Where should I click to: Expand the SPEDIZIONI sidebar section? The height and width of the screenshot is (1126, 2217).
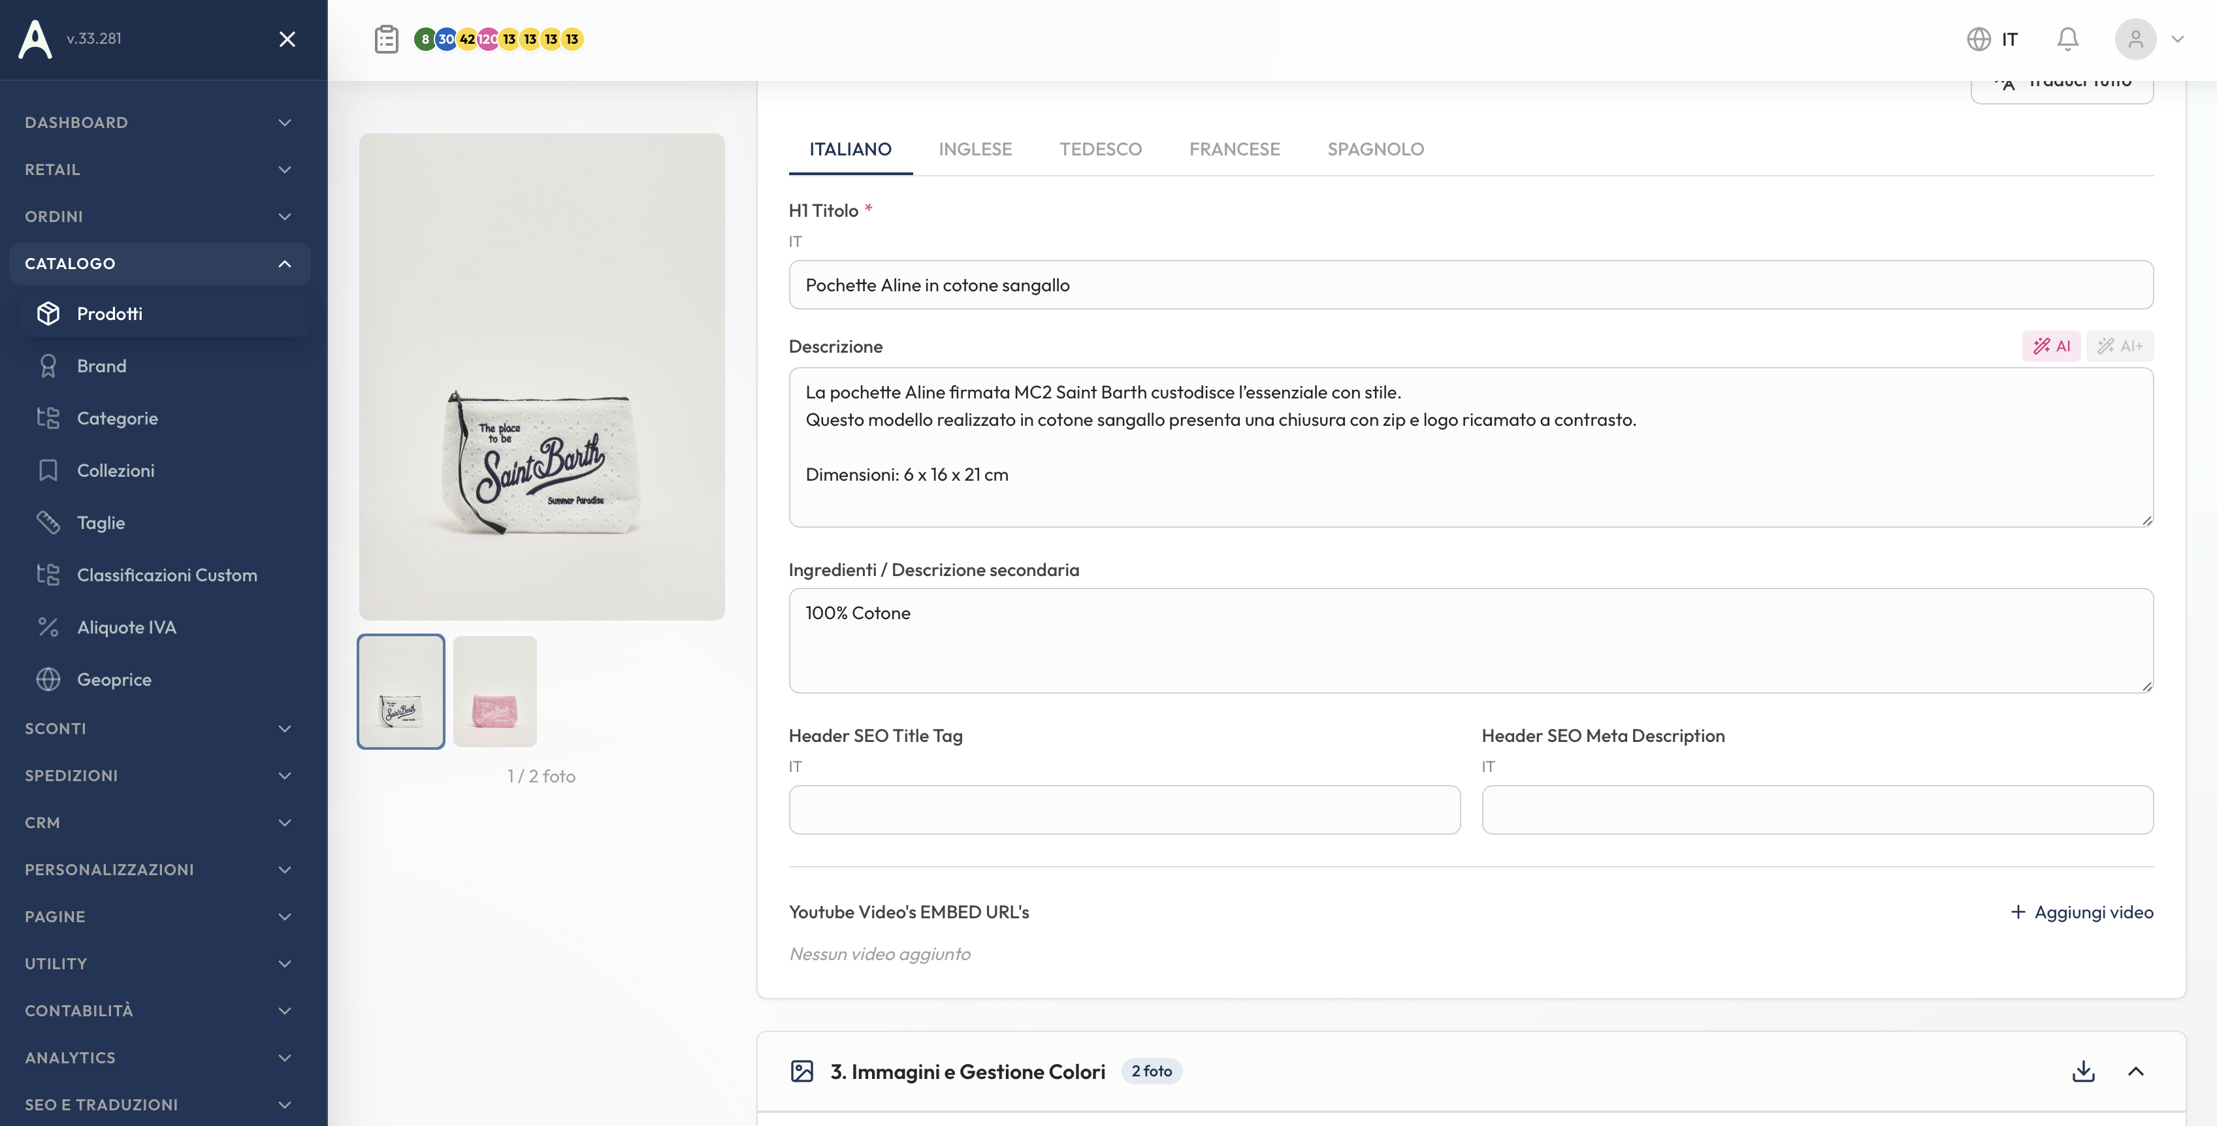click(x=159, y=776)
